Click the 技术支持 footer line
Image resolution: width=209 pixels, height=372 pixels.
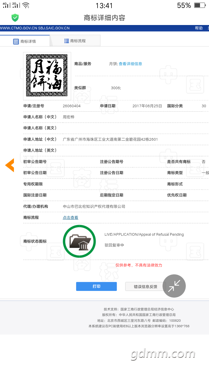point(139,309)
